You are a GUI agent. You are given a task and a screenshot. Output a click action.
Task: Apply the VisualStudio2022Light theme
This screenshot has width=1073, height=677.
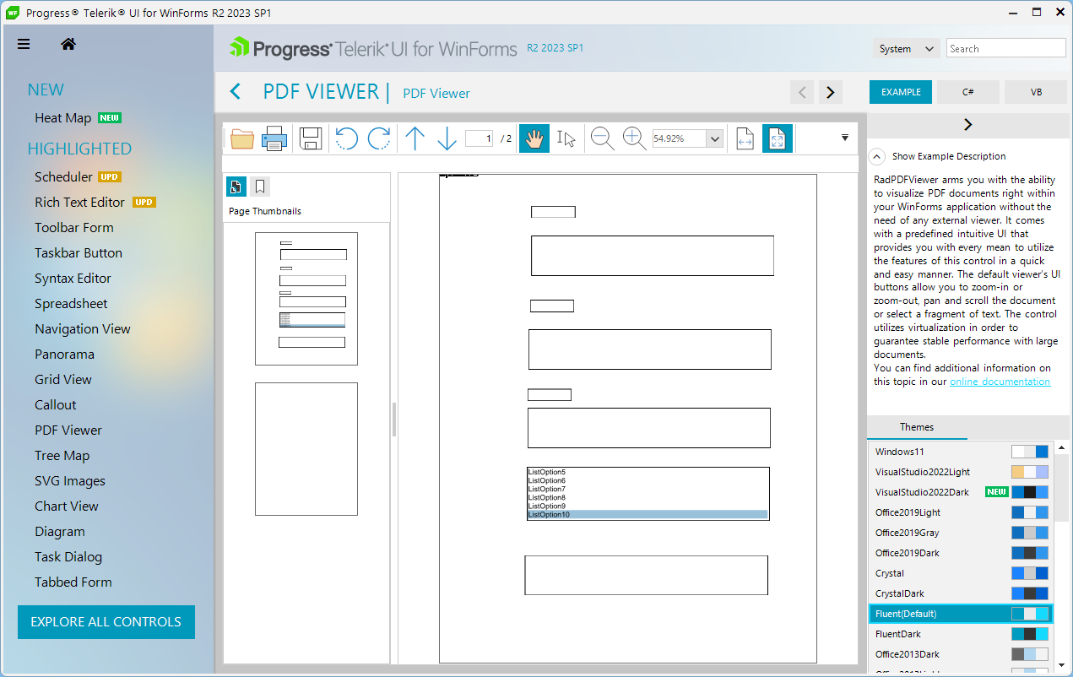tap(962, 472)
